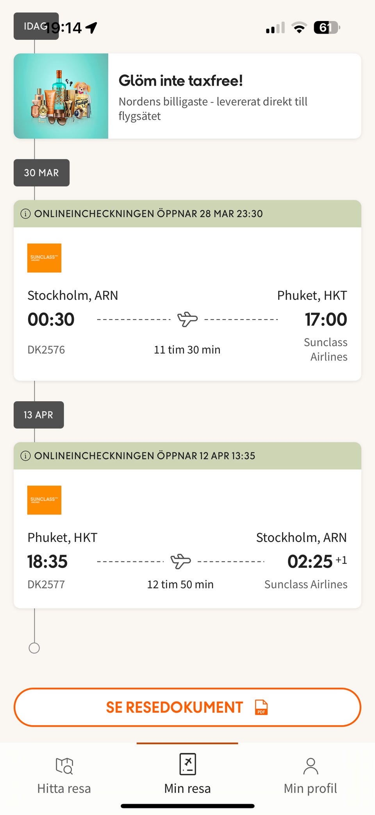Tap the battery indicator in status bar
375x815 pixels.
pos(327,28)
